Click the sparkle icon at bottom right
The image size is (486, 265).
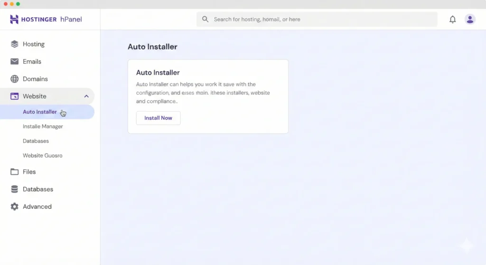[467, 246]
